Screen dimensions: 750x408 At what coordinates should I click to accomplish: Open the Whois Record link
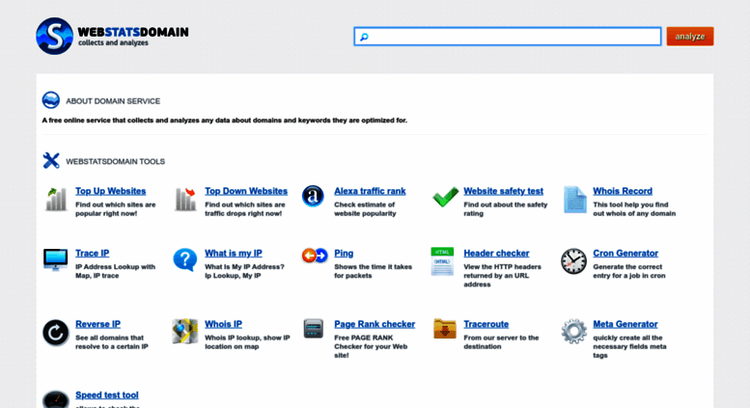[623, 191]
